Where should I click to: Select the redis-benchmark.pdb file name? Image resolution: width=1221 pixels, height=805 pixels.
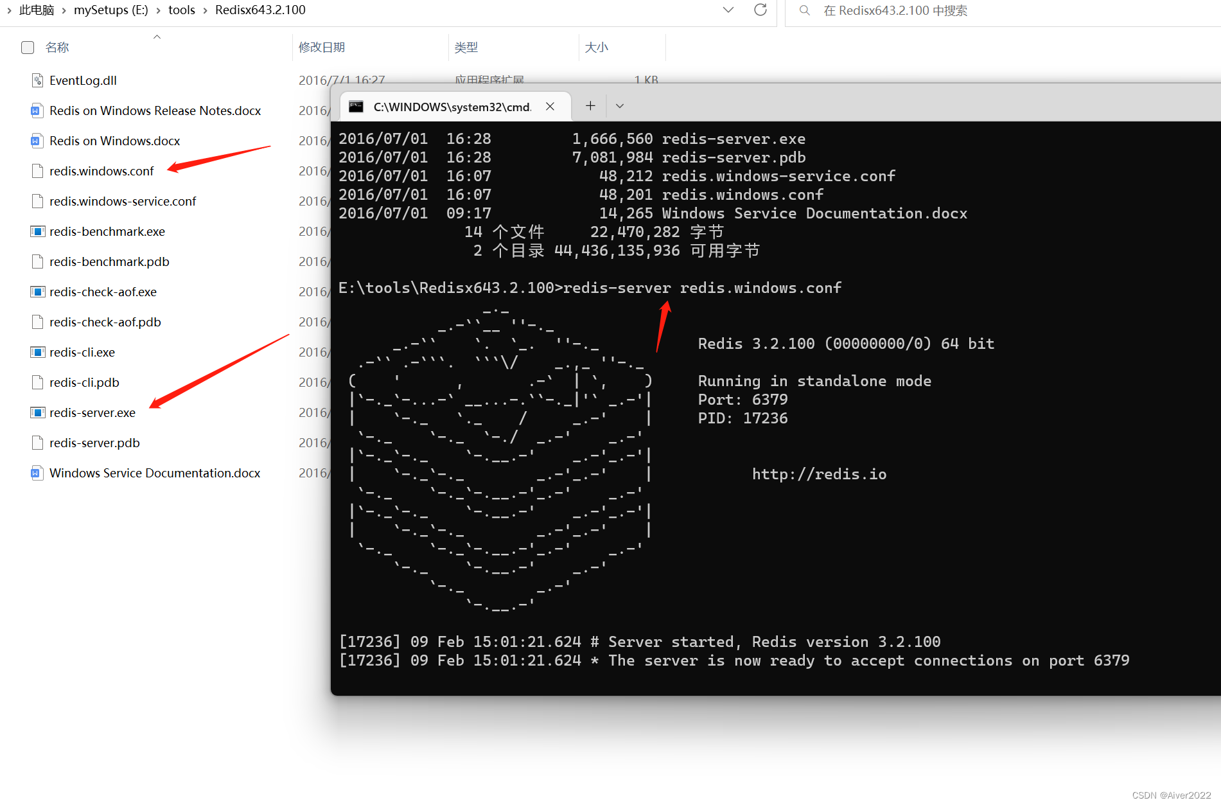(x=109, y=261)
